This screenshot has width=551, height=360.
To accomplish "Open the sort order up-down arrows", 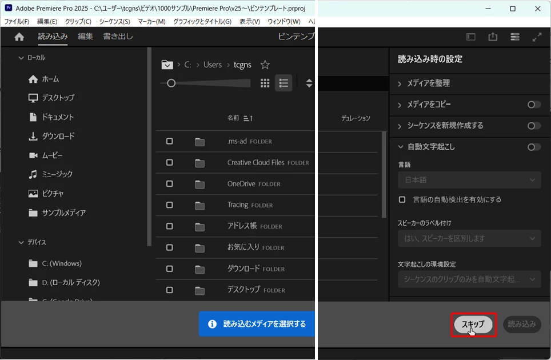I will (309, 83).
